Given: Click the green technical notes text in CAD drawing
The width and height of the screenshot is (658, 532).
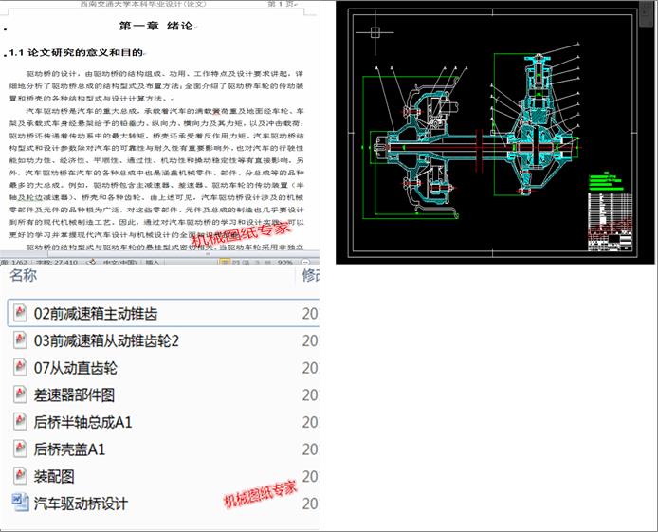Looking at the screenshot, I should tap(606, 181).
